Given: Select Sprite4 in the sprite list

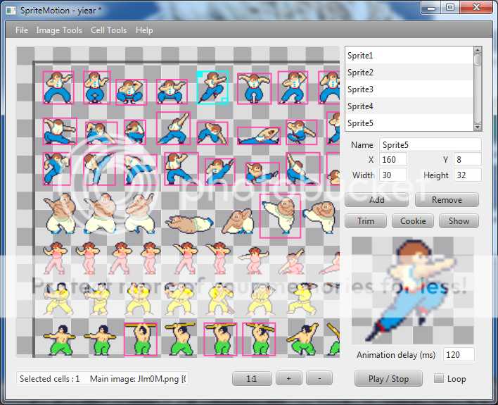Looking at the screenshot, I should click(x=409, y=106).
